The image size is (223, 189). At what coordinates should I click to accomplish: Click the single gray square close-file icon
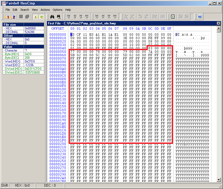point(21,17)
